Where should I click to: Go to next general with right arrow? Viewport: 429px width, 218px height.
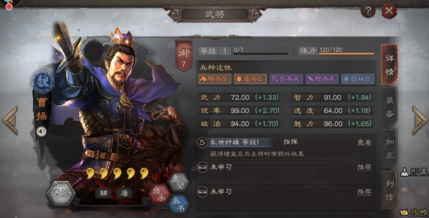tap(420, 120)
